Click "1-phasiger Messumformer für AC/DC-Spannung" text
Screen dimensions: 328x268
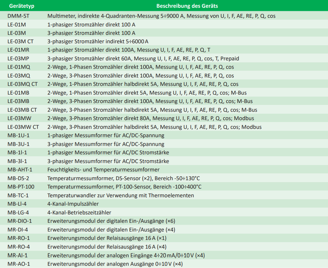(106, 136)
